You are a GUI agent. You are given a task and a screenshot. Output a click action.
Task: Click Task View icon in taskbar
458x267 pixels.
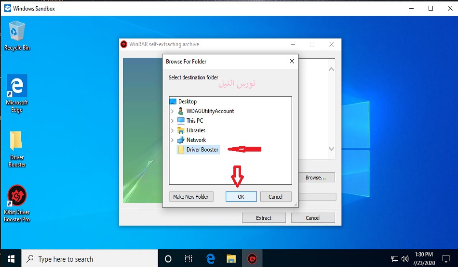coord(189,259)
